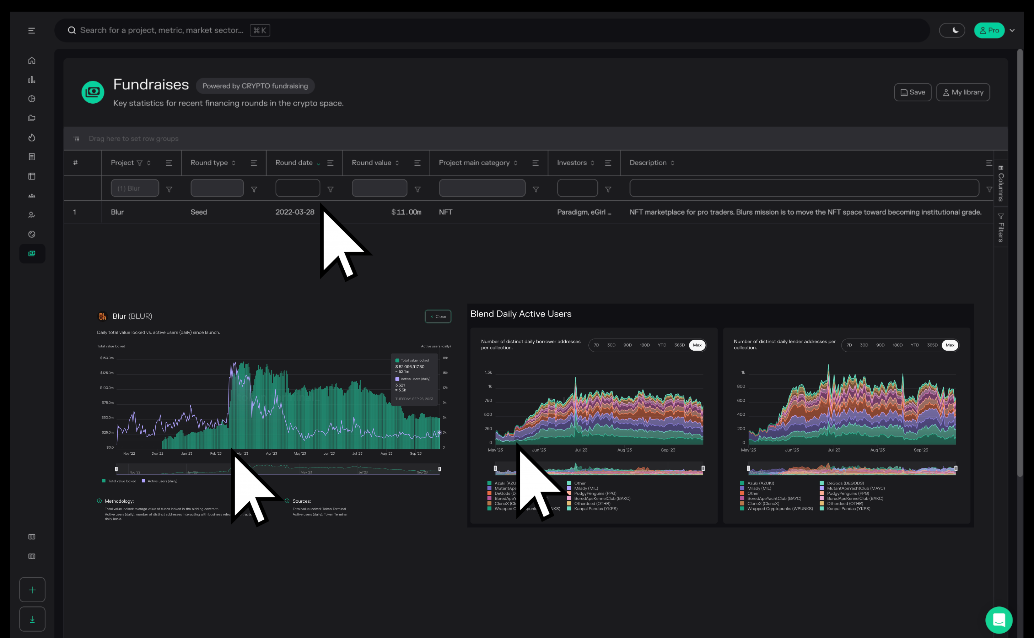The height and width of the screenshot is (638, 1034).
Task: Select the 30D range for borrower chart
Action: [611, 345]
